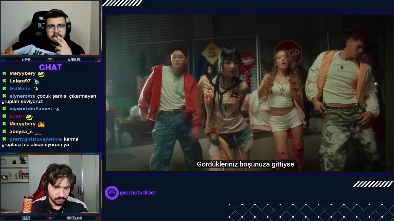The width and height of the screenshot is (394, 221).
Task: Click the emote after abeyza_s
Action: point(38,134)
